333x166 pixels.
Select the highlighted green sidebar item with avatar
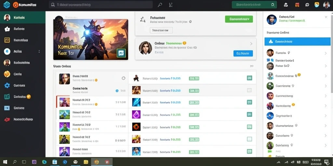tap(23, 18)
